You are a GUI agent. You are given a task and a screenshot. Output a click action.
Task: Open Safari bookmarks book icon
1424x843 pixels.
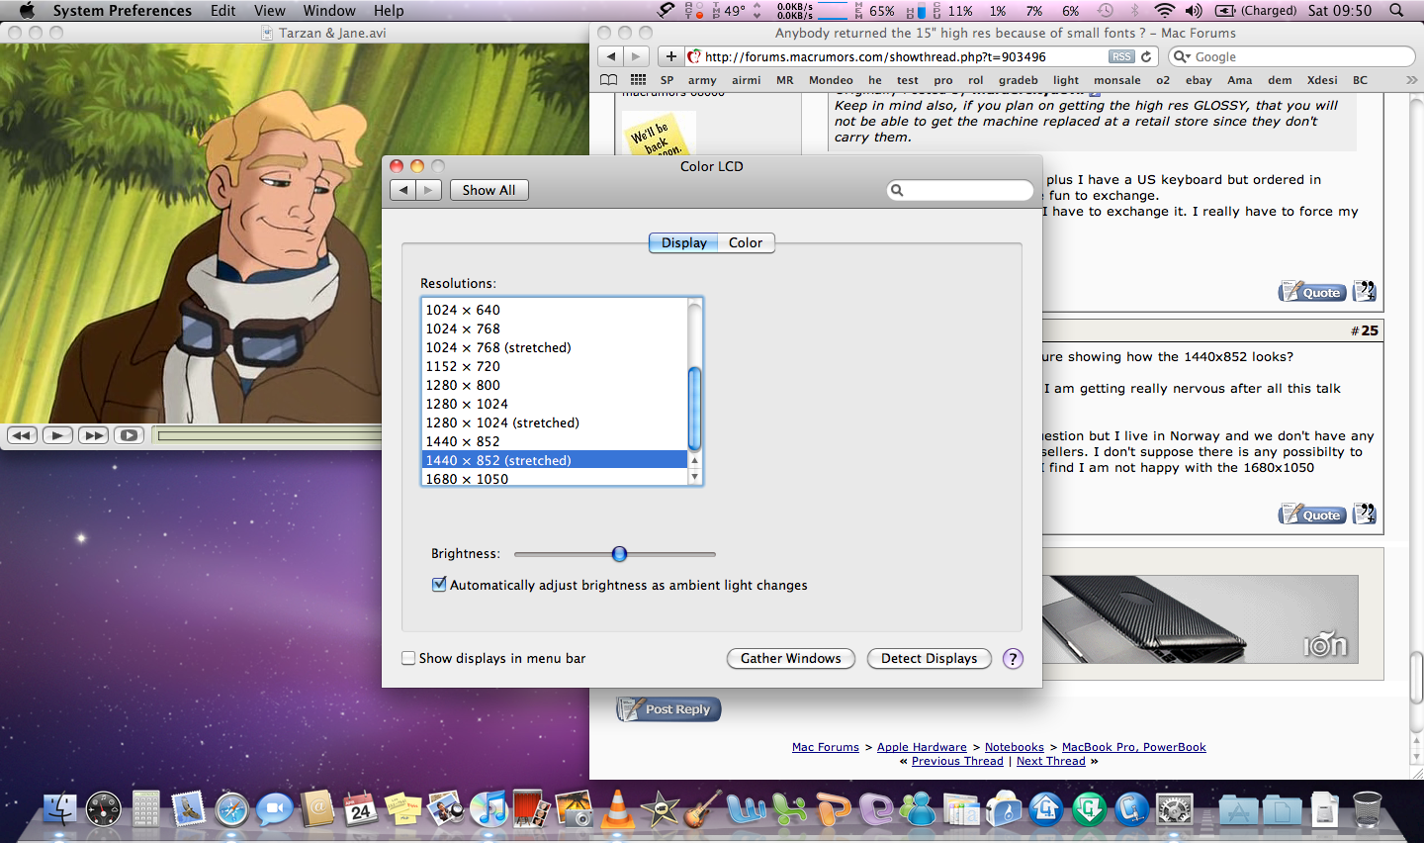coord(608,80)
